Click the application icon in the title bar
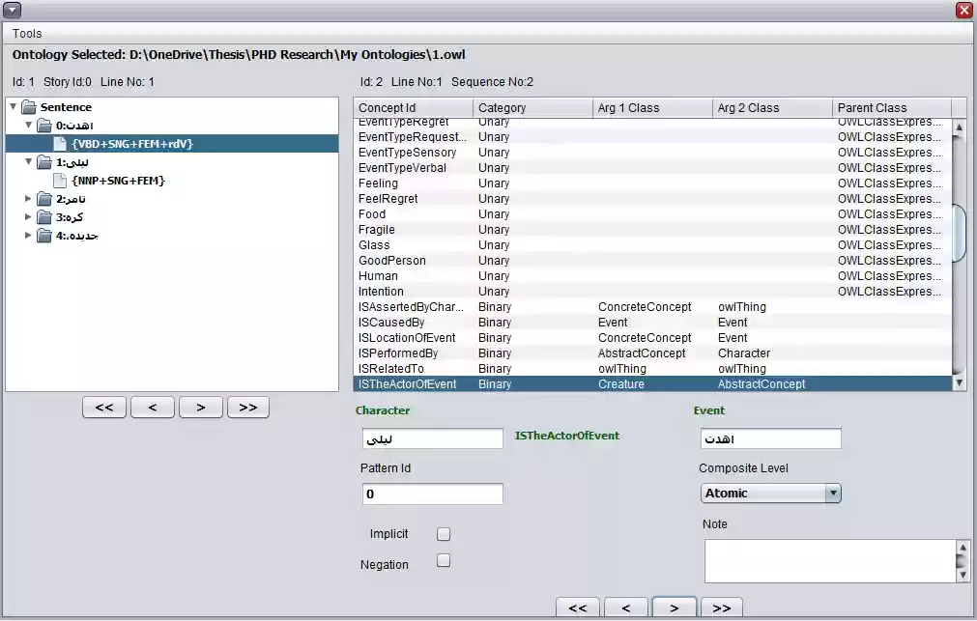This screenshot has width=977, height=621. pyautogui.click(x=13, y=9)
